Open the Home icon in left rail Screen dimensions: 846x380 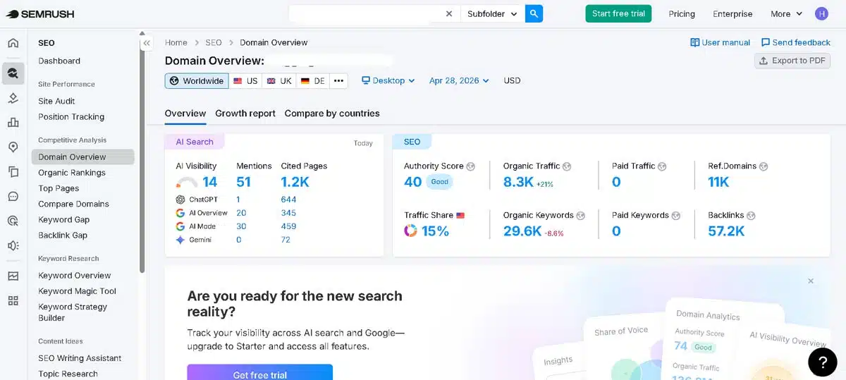click(x=13, y=43)
